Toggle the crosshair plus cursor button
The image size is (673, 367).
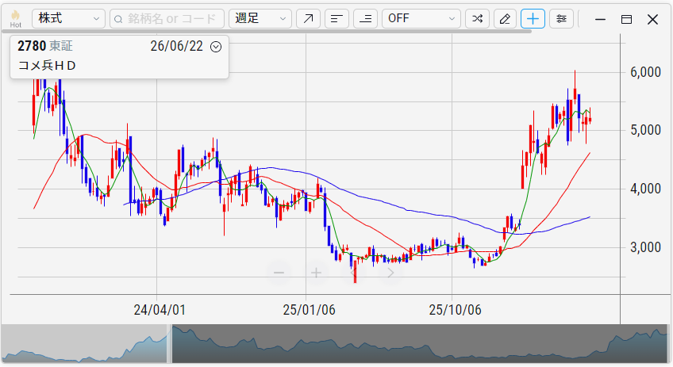(533, 19)
